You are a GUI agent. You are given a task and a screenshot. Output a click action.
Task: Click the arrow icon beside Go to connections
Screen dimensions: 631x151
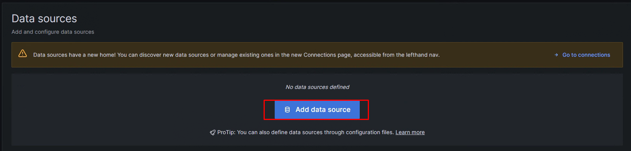tap(556, 55)
